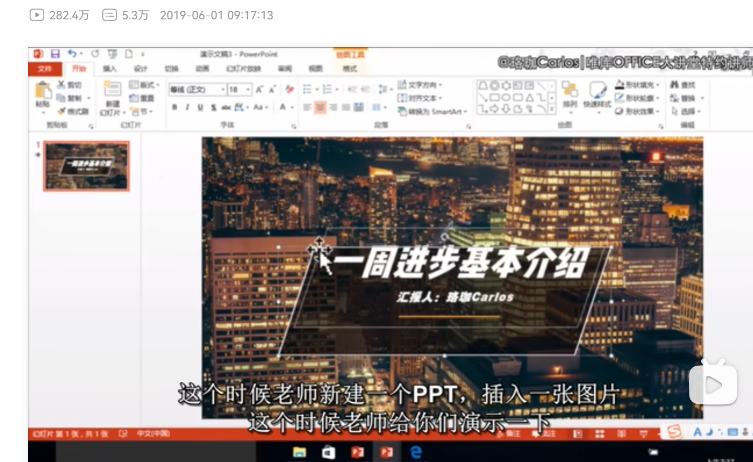This screenshot has width=753, height=462.
Task: Toggle italic formatting
Action: (x=187, y=108)
